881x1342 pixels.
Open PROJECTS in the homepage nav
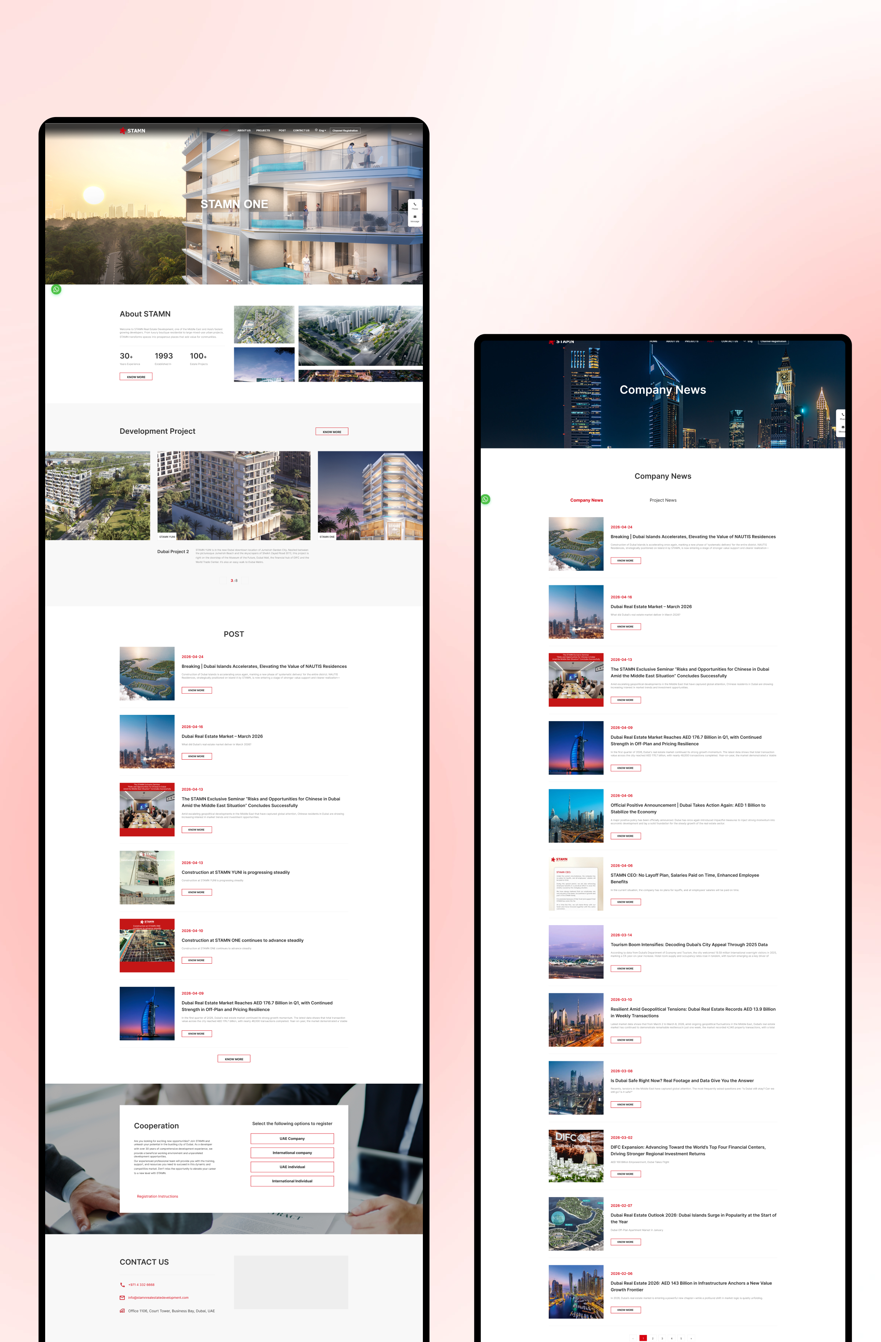point(263,130)
